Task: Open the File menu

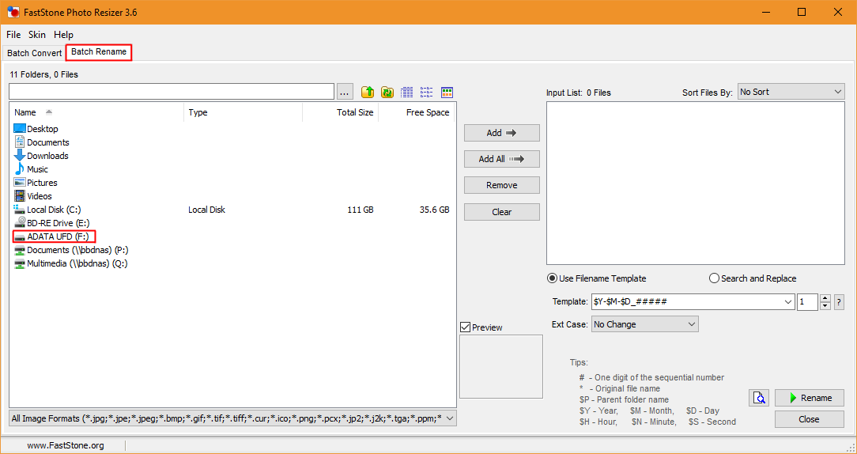Action: click(13, 35)
